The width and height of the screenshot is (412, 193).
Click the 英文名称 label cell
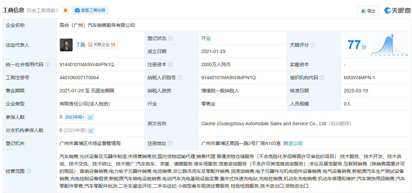[172, 124]
